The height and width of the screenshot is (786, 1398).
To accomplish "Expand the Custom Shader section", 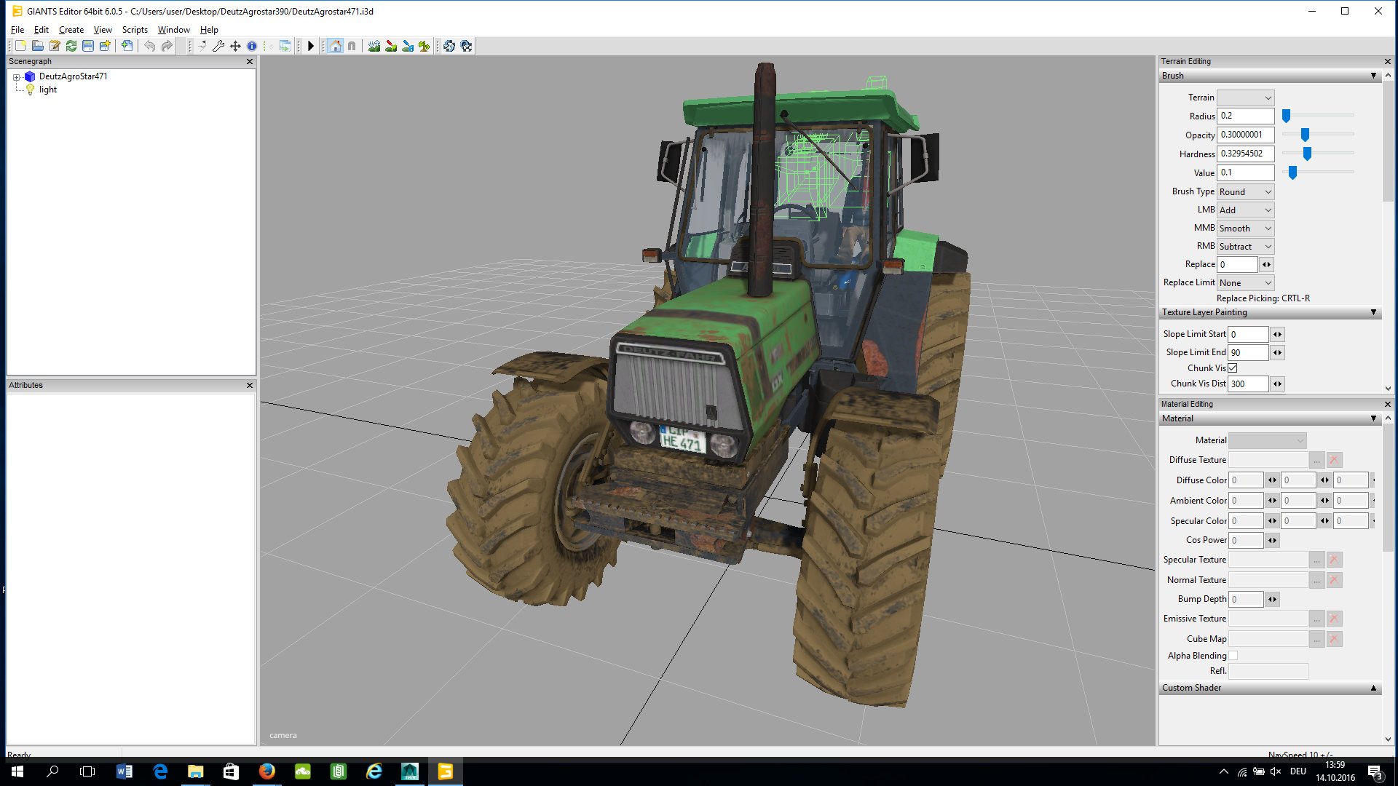I will point(1373,688).
